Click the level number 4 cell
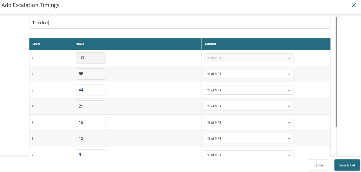361x172 pixels. click(x=51, y=106)
